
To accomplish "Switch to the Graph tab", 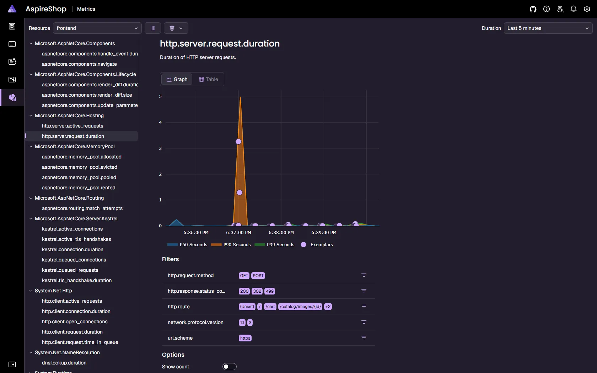I will (x=177, y=79).
